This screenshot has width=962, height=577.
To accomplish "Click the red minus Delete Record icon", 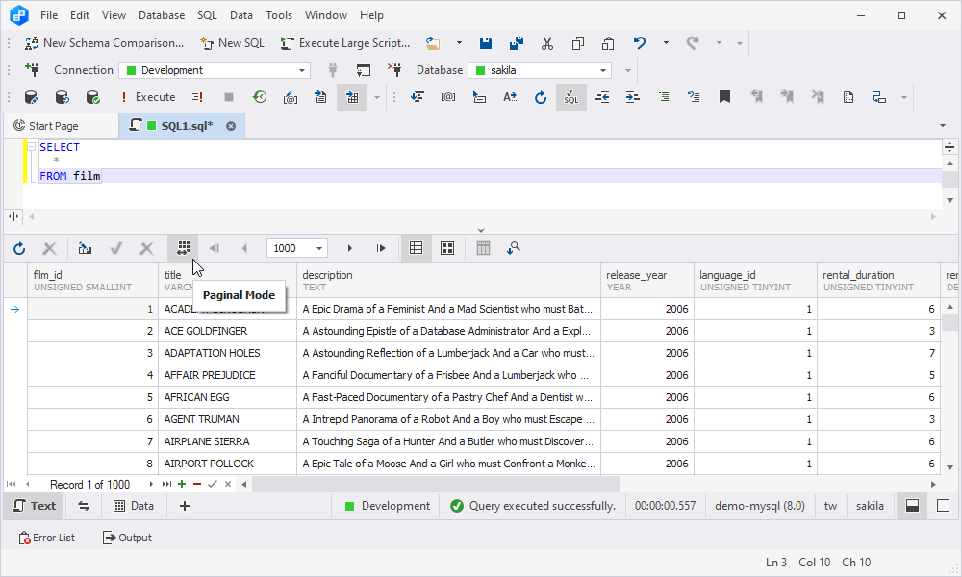I will tap(197, 484).
